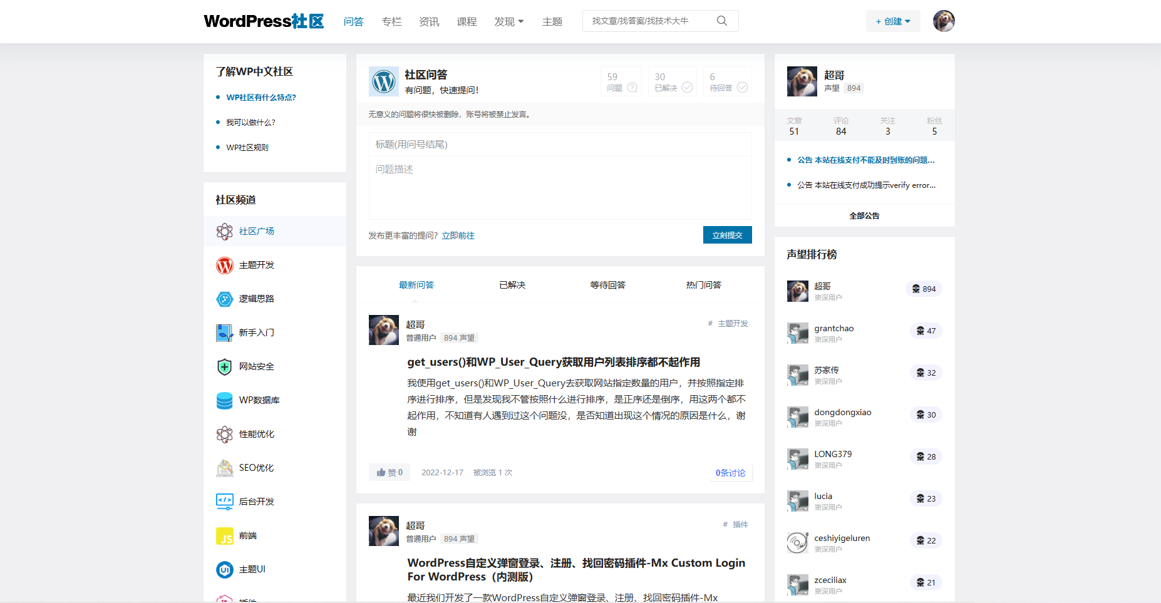Open the 主题开发 channel icon
Image resolution: width=1161 pixels, height=603 pixels.
pyautogui.click(x=224, y=265)
